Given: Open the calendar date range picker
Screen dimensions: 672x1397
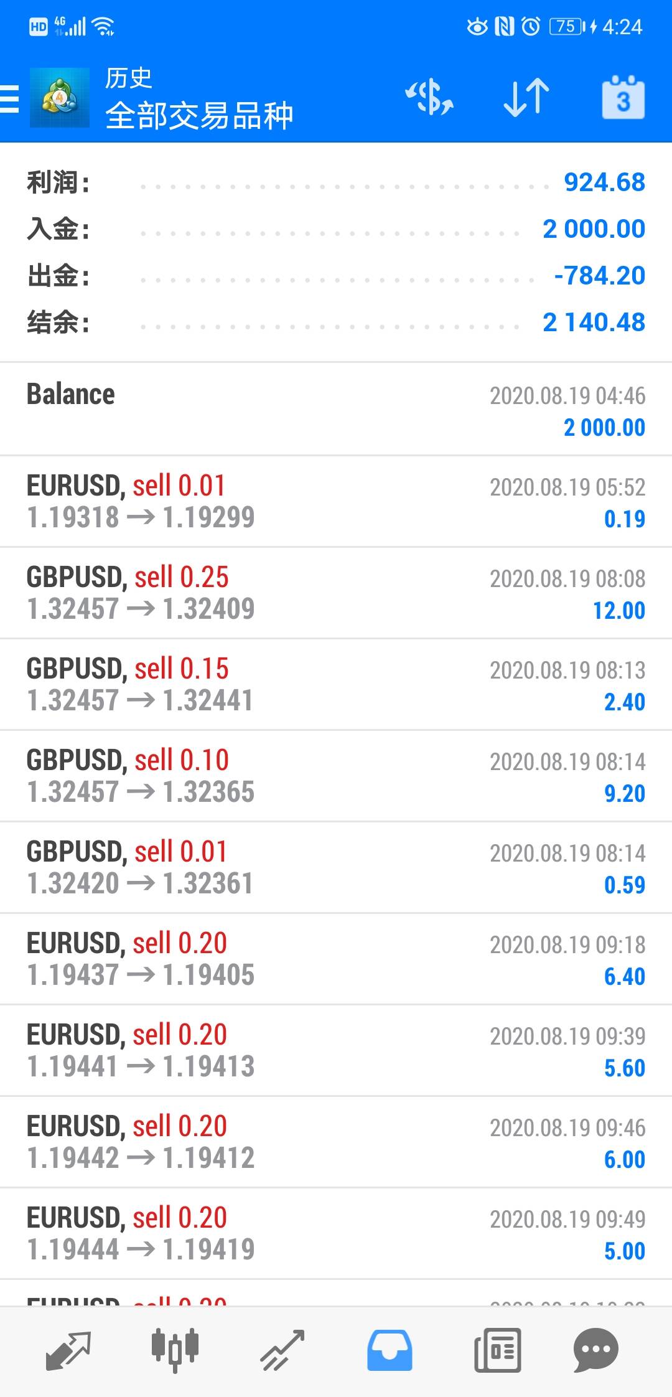Looking at the screenshot, I should [x=623, y=98].
